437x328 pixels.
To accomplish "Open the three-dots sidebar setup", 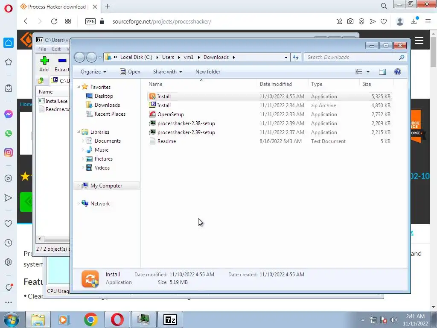I will (9, 302).
